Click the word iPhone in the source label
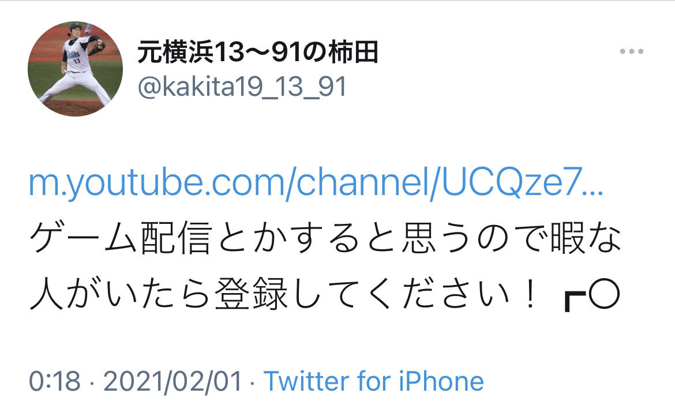Image resolution: width=675 pixels, height=412 pixels. click(x=441, y=381)
